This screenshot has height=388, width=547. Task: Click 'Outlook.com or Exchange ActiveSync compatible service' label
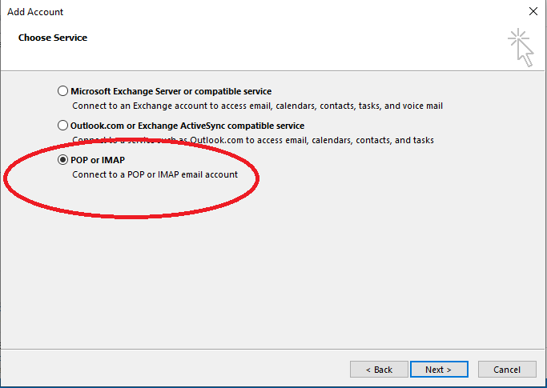[x=187, y=126]
